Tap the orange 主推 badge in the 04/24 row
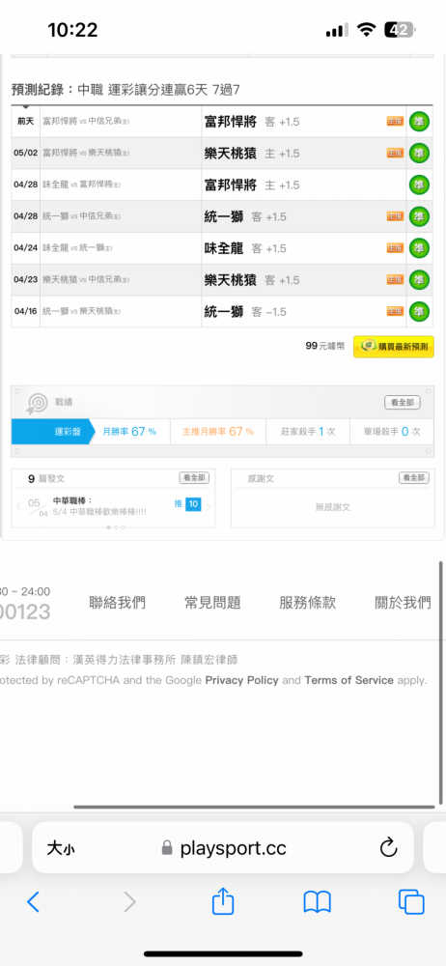 point(395,247)
